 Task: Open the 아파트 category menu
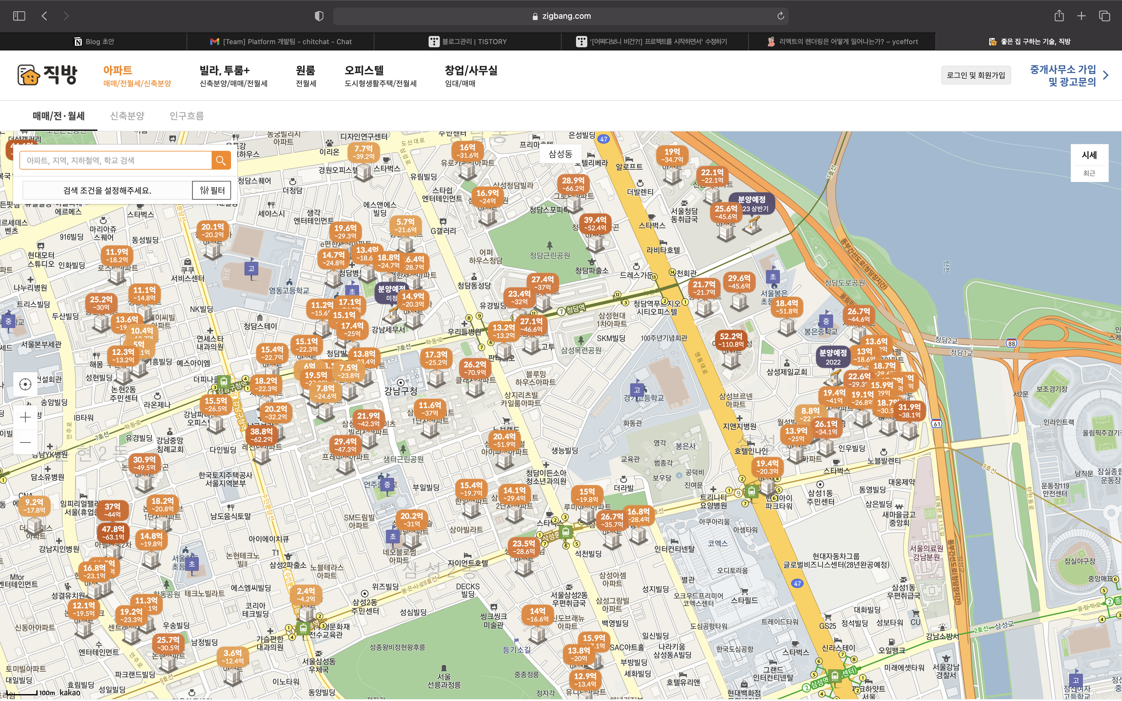[x=117, y=70]
